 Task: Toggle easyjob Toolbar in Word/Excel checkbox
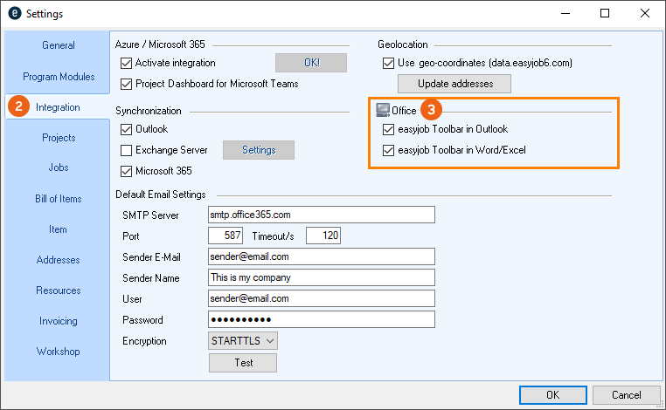point(389,150)
